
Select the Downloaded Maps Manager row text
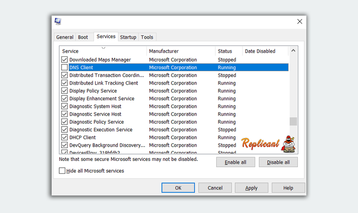tap(100, 60)
